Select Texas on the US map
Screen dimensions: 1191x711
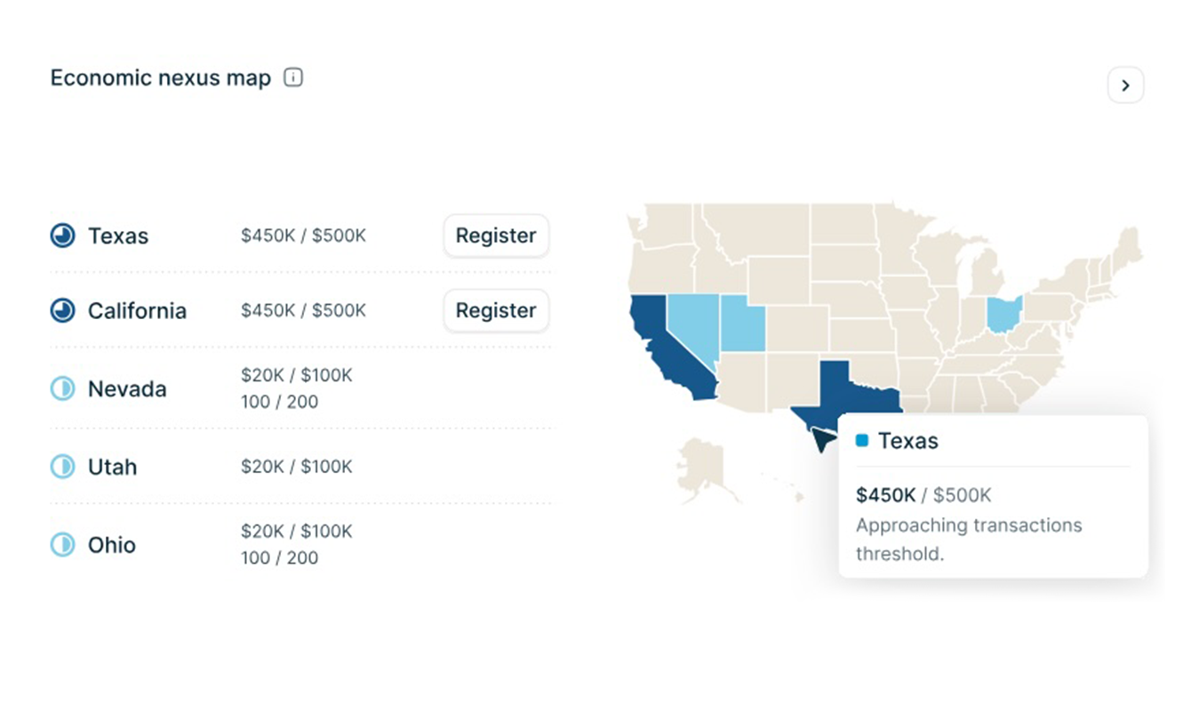click(x=849, y=391)
